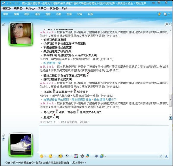Screen dimensions: 173x166
Task: Click the Messenger Plus! butterfly icon
Action: click(x=159, y=14)
